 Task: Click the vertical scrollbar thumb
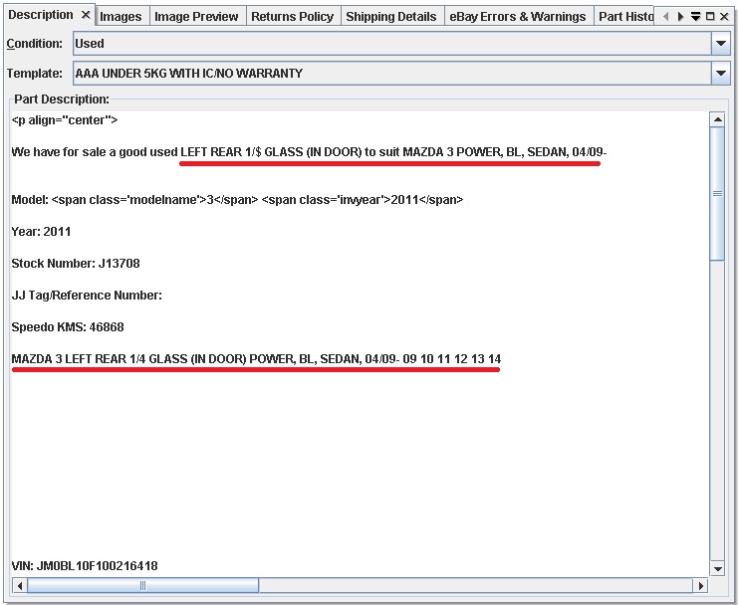coord(716,194)
